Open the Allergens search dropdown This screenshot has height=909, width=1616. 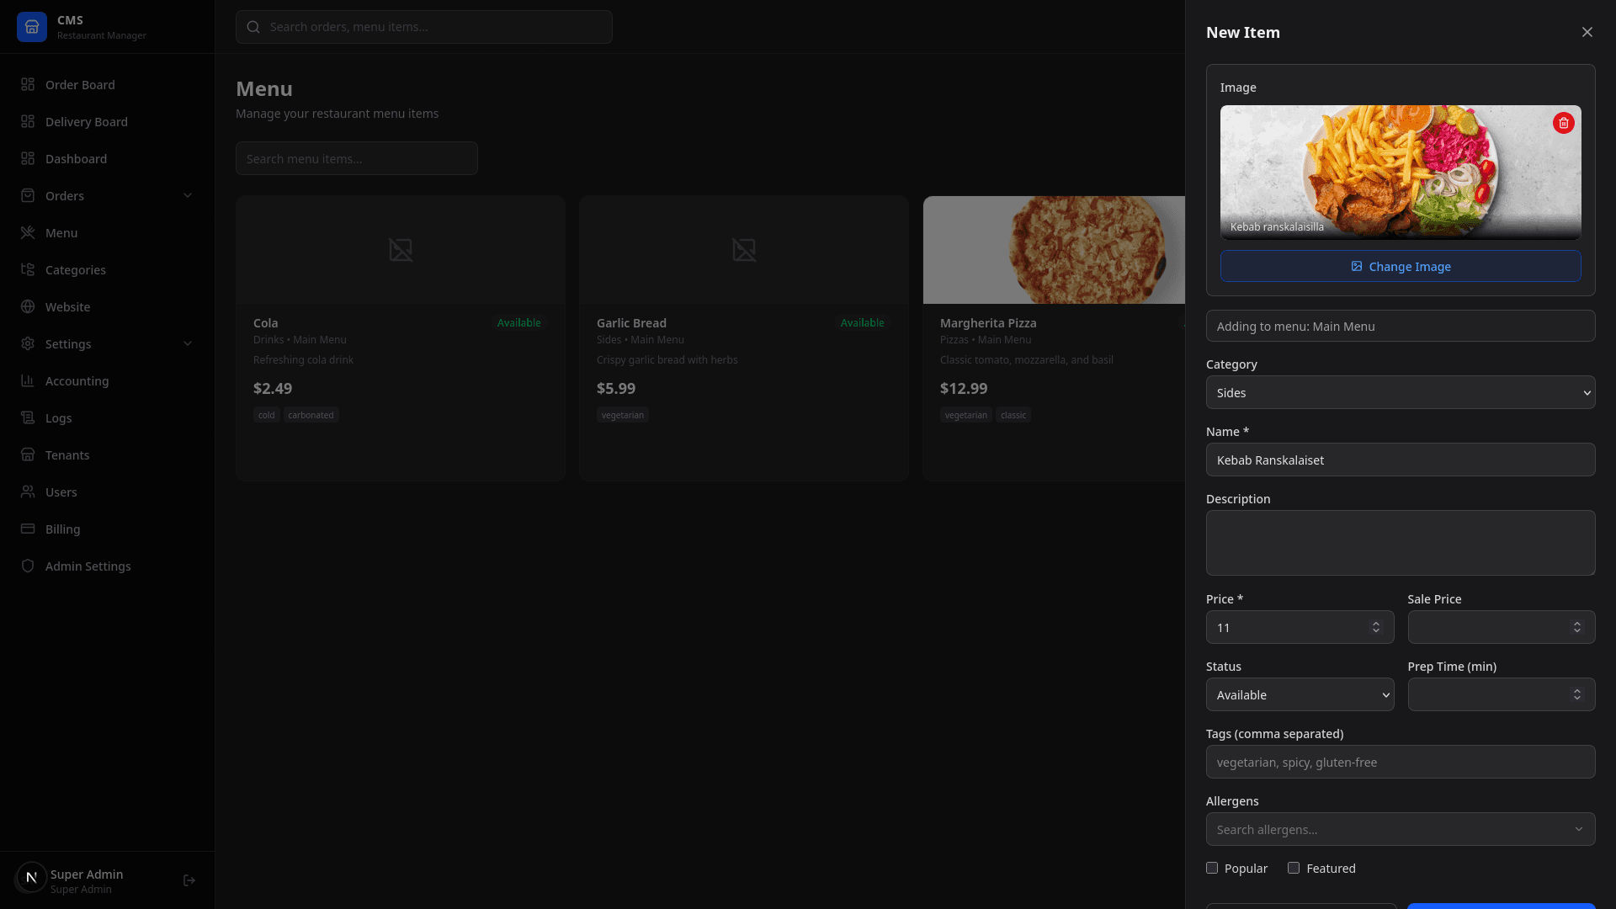1401,829
